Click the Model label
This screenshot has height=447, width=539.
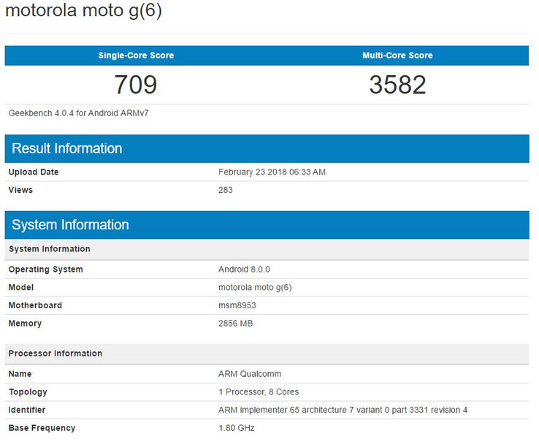click(21, 287)
